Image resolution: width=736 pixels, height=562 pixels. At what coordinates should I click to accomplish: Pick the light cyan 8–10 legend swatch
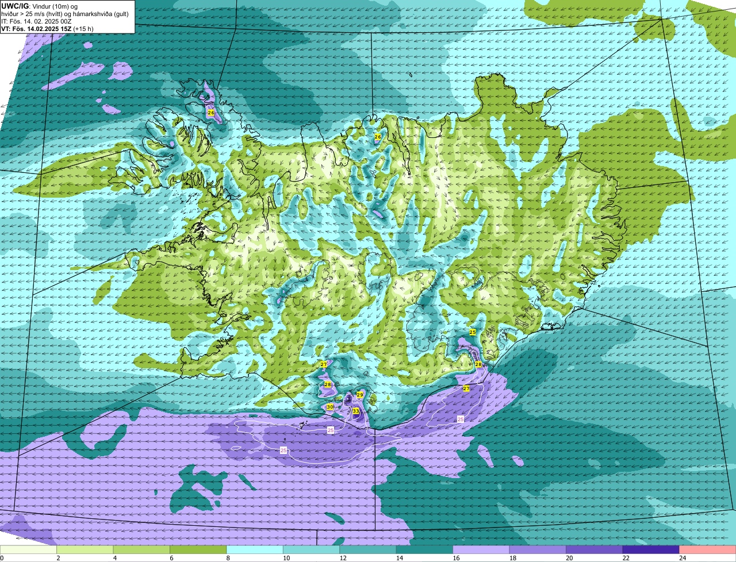click(255, 550)
